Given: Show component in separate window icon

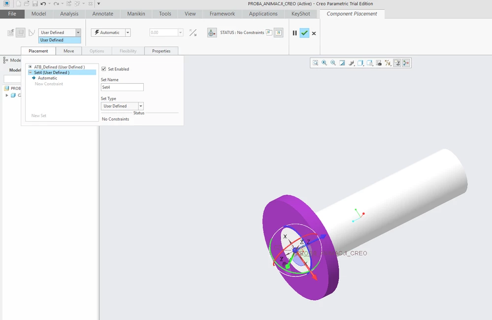Looking at the screenshot, I should [x=269, y=32].
